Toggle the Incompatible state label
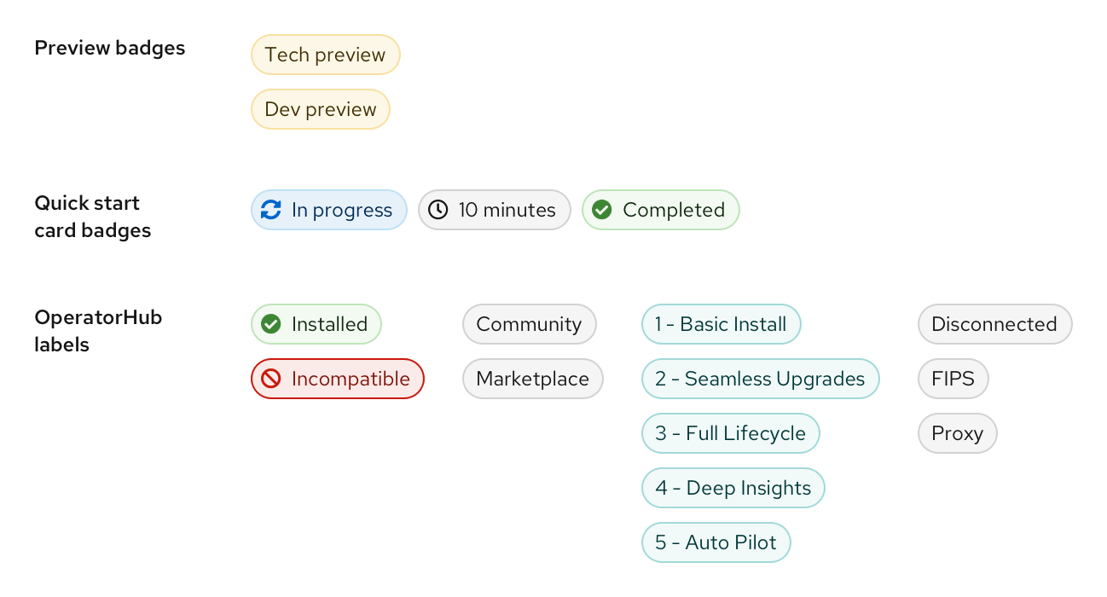This screenshot has height=597, width=1107. (x=337, y=379)
